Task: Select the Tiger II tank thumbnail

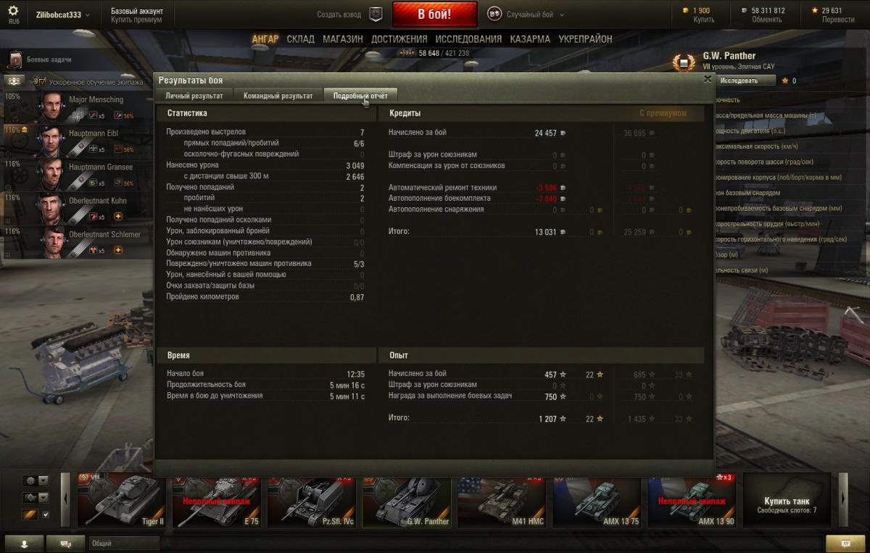Action: [122, 500]
